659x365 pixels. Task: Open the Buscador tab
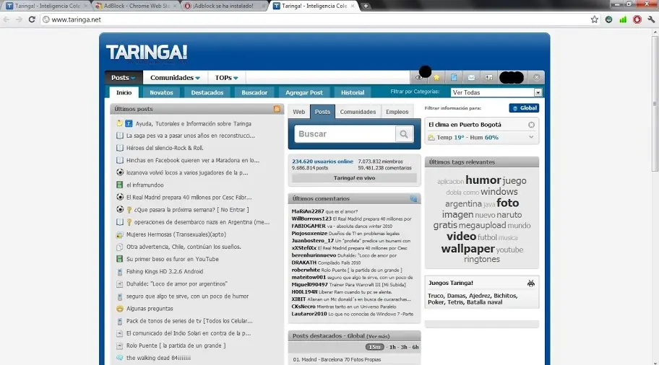(254, 93)
